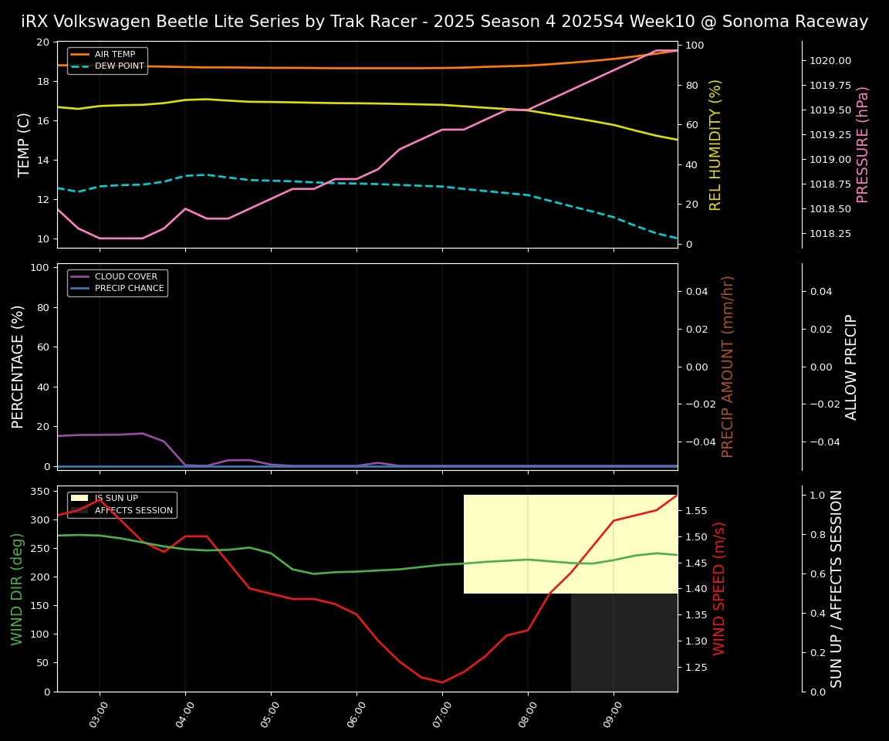889x741 pixels.
Task: Click the REL HUMIDITY (%) axis label
Action: click(715, 144)
